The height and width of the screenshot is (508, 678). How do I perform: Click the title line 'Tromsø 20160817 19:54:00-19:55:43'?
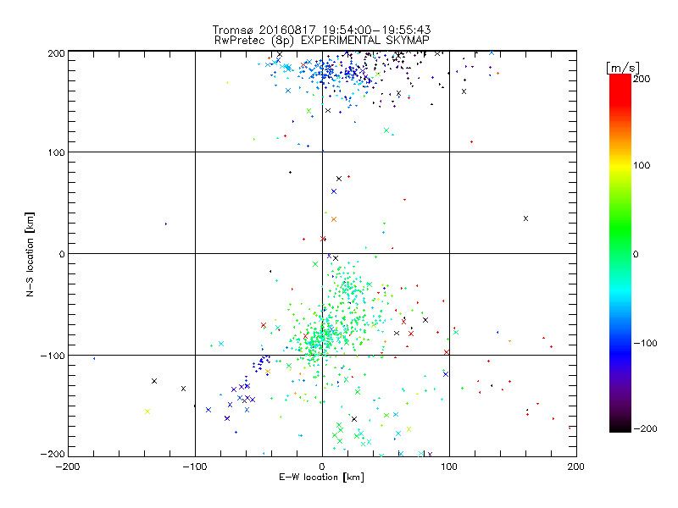321,30
